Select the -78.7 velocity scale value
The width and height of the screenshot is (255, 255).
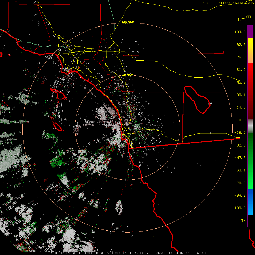[x=240, y=183]
